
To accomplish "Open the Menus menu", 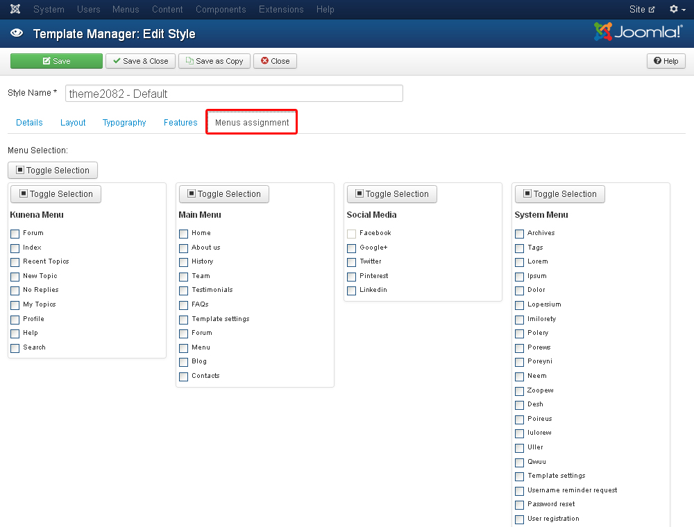I will coord(126,9).
